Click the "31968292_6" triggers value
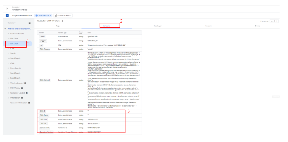This screenshot has height=142, width=288. pos(93,41)
